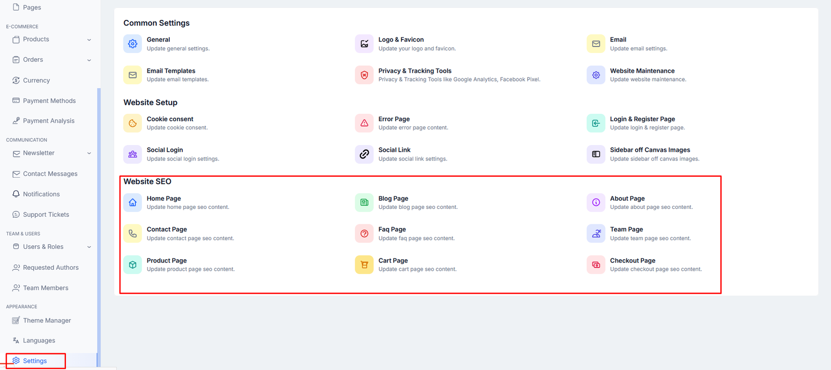This screenshot has height=370, width=831.
Task: Open Payment Analysis in the sidebar
Action: [49, 121]
